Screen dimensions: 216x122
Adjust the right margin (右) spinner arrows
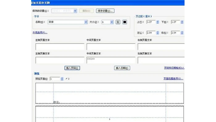(x=182, y=33)
